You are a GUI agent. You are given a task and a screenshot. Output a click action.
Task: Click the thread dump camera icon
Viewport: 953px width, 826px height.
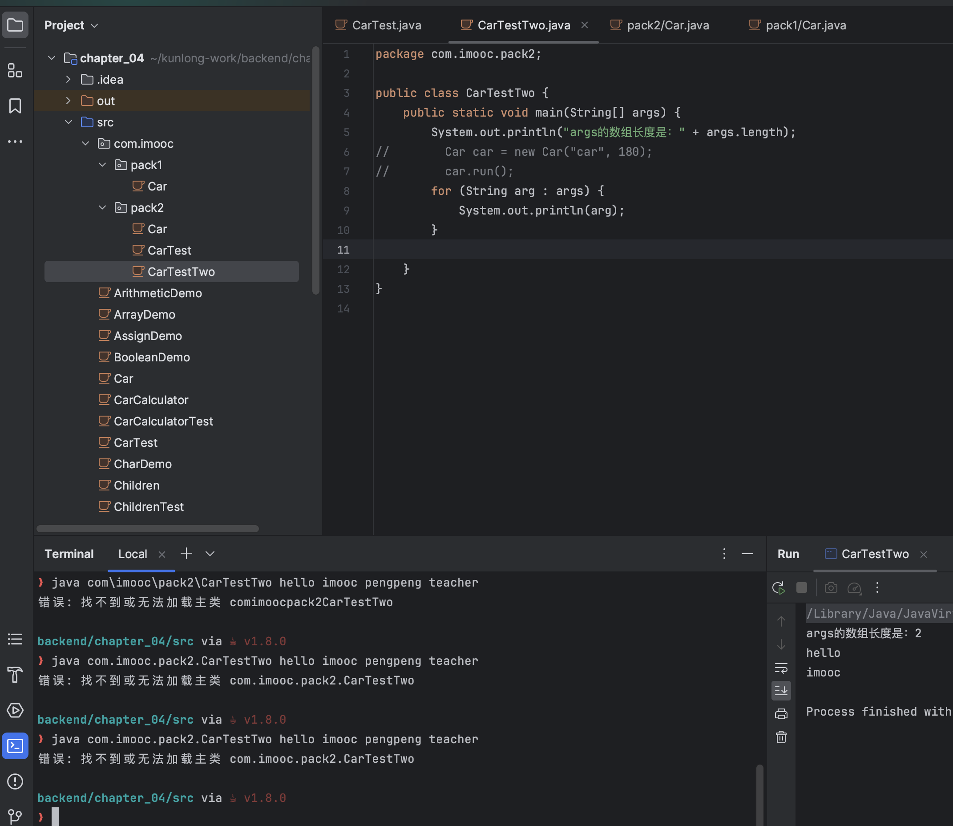831,587
